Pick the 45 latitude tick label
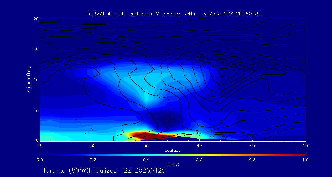The height and width of the screenshot is (177, 332). pos(252,145)
